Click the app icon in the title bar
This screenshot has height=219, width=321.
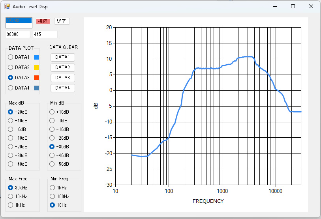click(x=7, y=7)
